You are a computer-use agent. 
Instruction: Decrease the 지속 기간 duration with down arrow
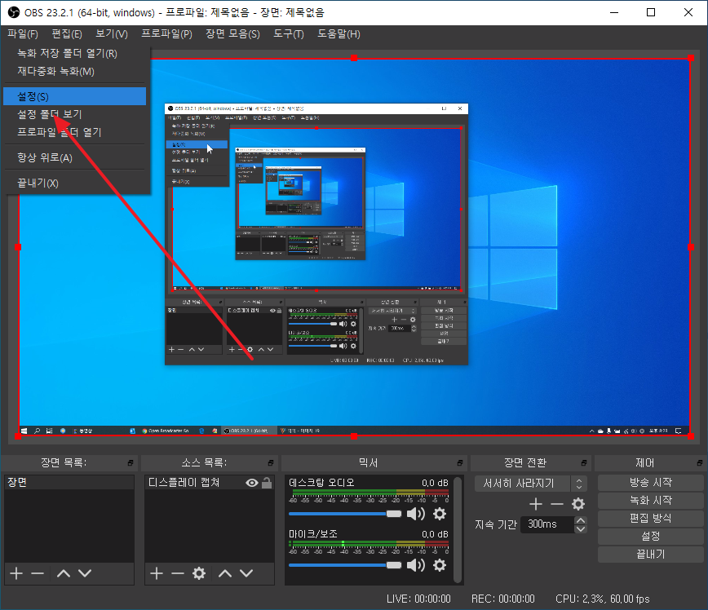tap(581, 529)
